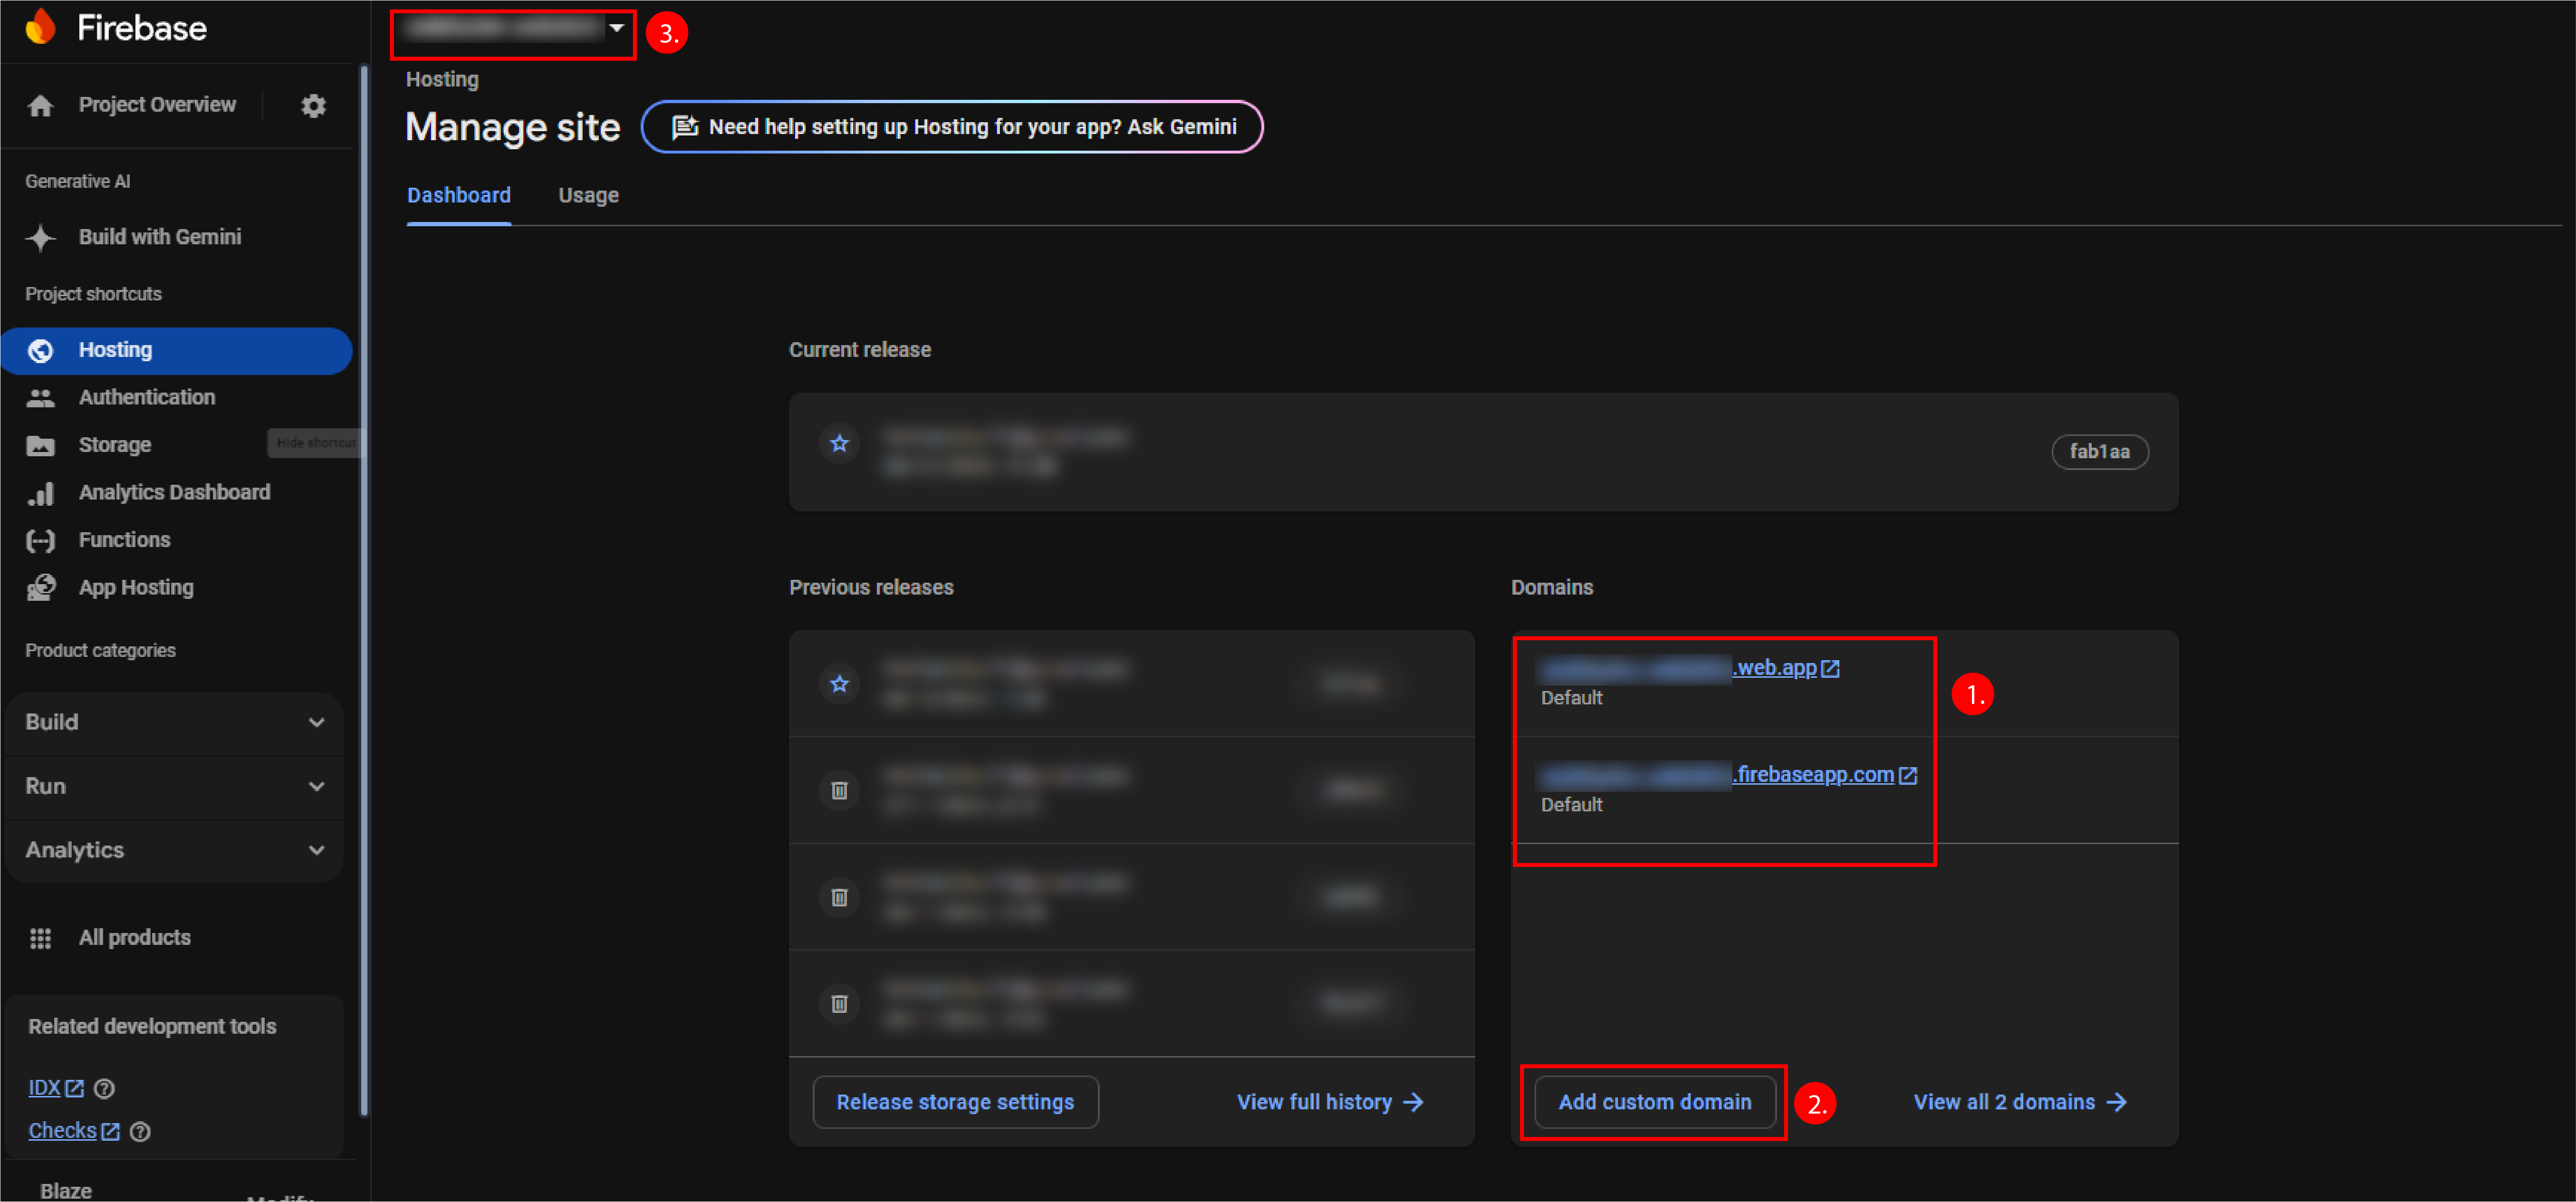Click the Gemini chat icon in help banner
The image size is (2576, 1202).
(685, 127)
